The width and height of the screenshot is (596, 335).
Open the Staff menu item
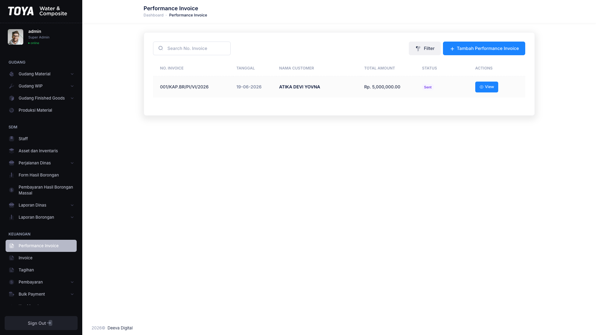(41, 139)
